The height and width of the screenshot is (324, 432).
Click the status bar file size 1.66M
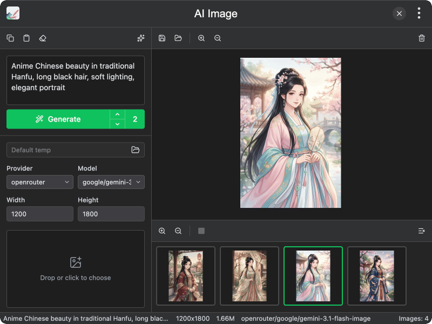[x=225, y=319]
